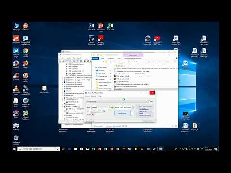Open the CCleaner desktop shortcut
The width and height of the screenshot is (231, 173).
point(16,76)
